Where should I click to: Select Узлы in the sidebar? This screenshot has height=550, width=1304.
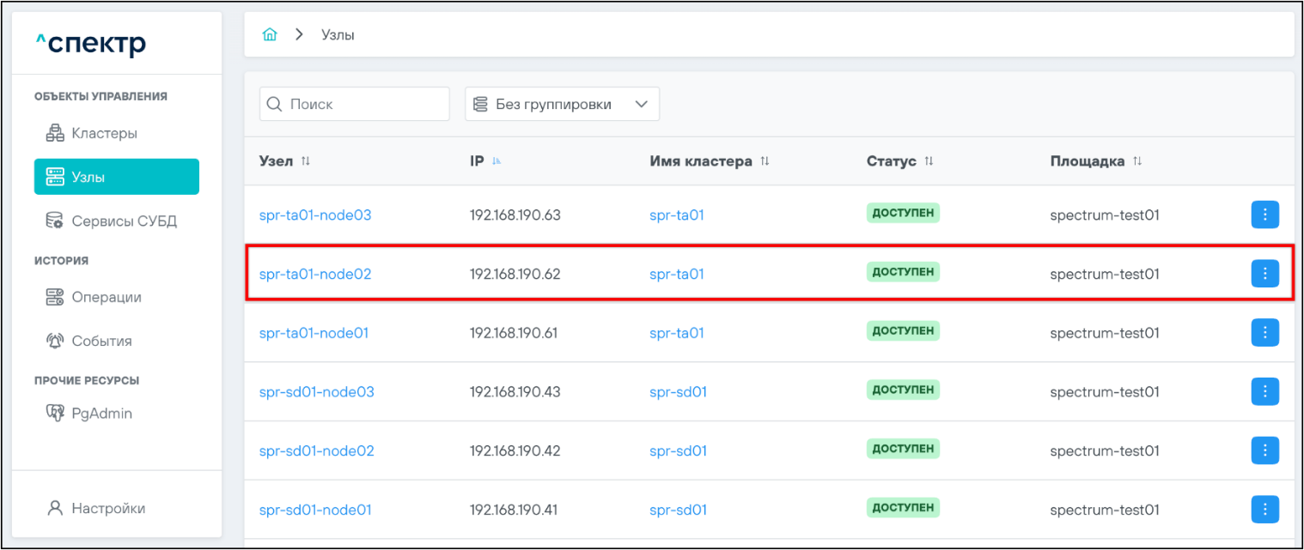click(x=117, y=177)
